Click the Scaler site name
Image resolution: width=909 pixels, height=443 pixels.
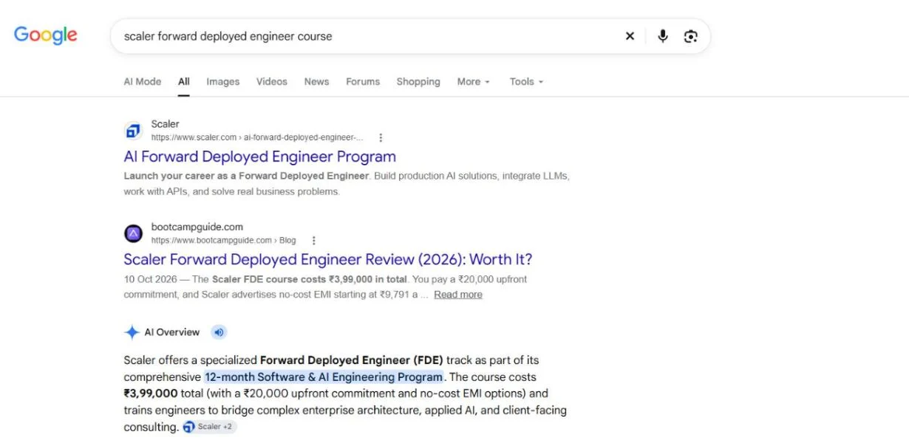pos(166,124)
